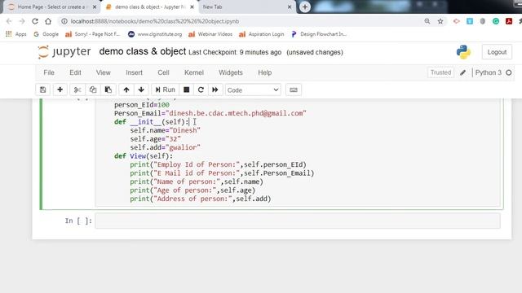Open the Apps bookmarks shortcut
Screen dimensions: 522x293
point(16,34)
